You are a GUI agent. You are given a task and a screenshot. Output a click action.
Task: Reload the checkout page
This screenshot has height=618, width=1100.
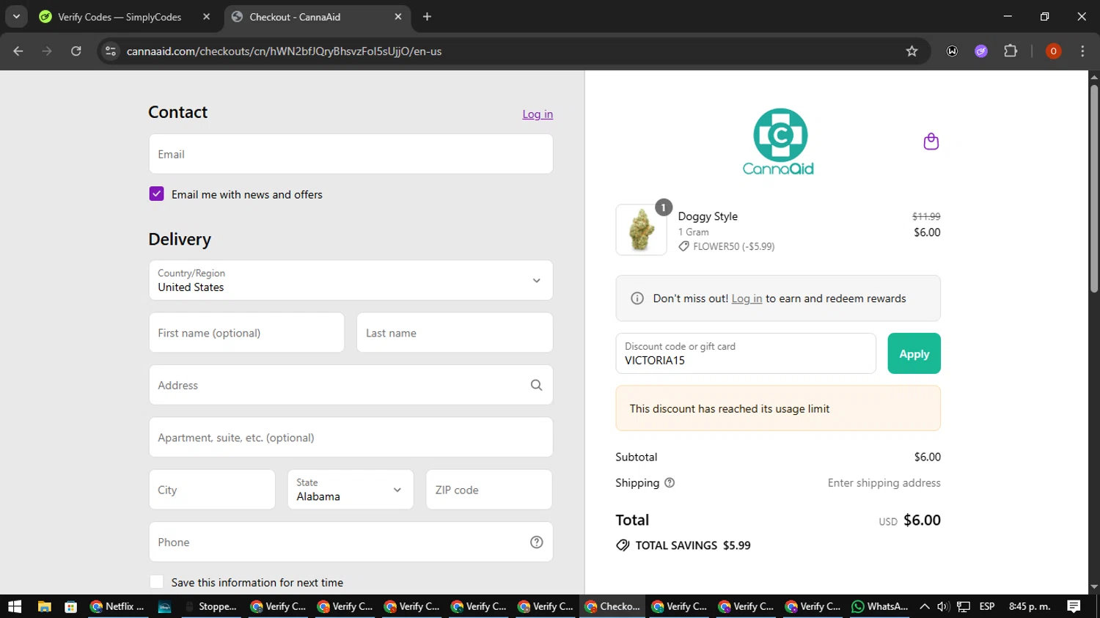76,51
